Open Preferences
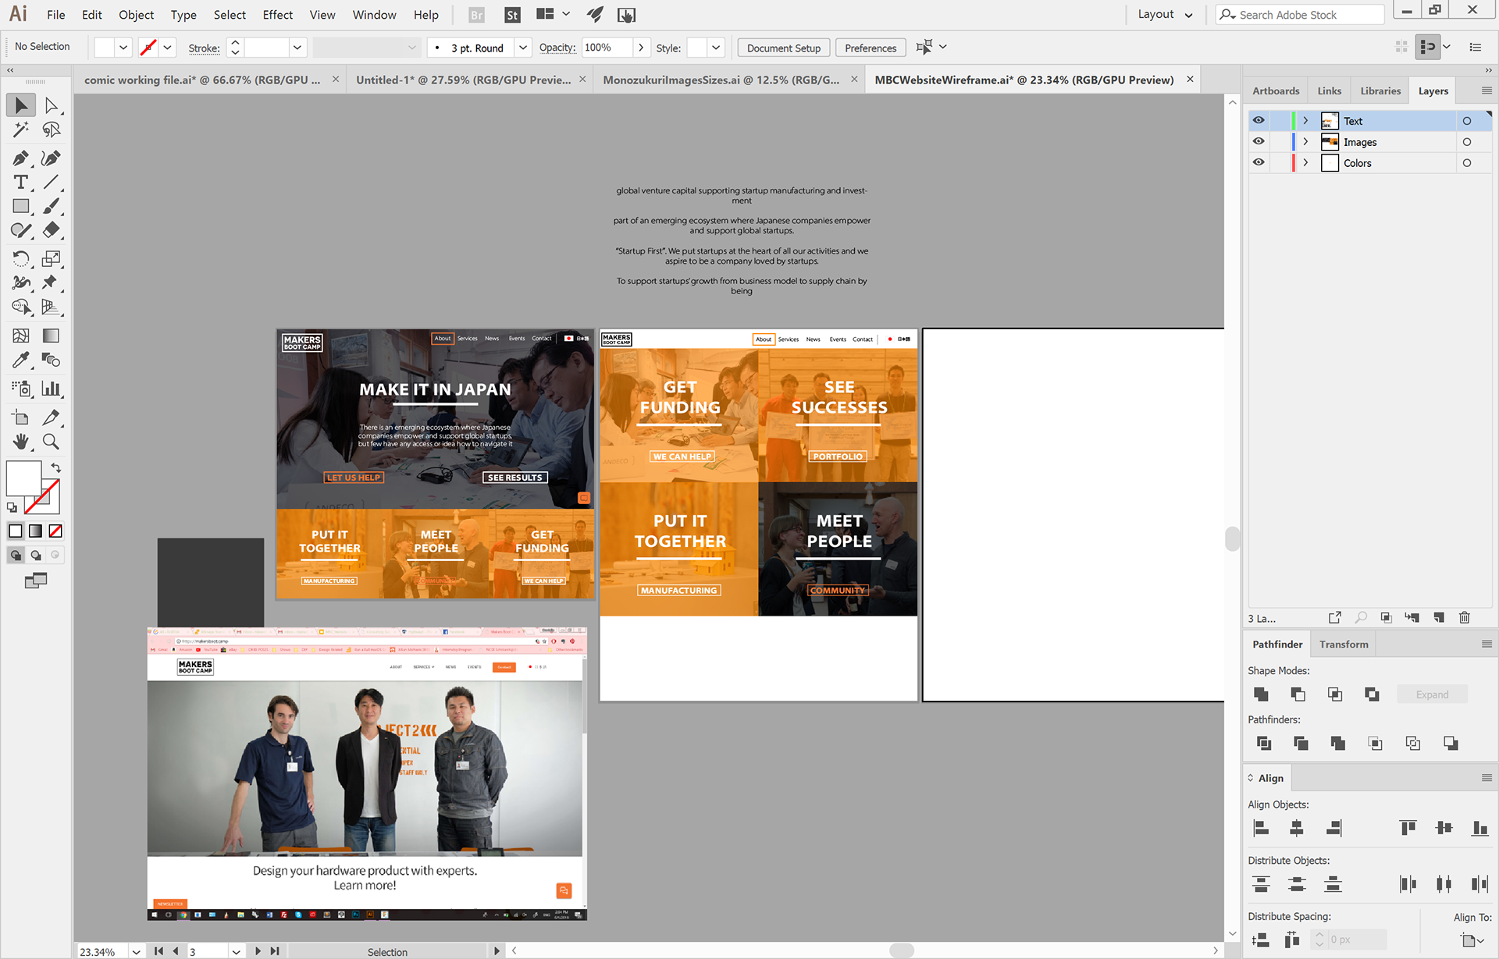Viewport: 1499px width, 959px height. tap(871, 48)
